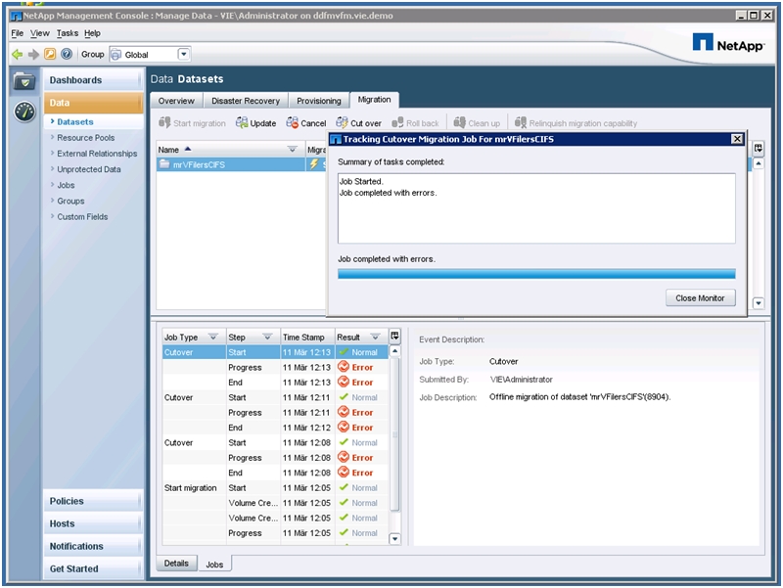Image resolution: width=783 pixels, height=588 pixels.
Task: Open the Tasks menu
Action: pyautogui.click(x=67, y=33)
